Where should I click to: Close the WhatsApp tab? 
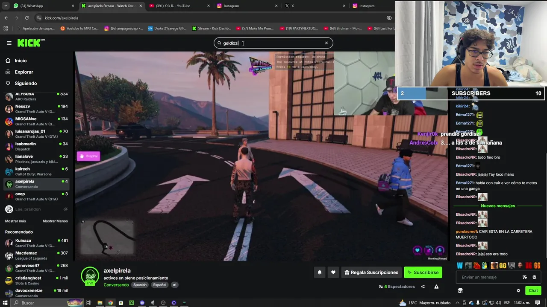click(x=73, y=6)
